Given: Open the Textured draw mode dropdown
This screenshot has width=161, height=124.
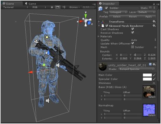Looking at the screenshot, I should [15, 7].
